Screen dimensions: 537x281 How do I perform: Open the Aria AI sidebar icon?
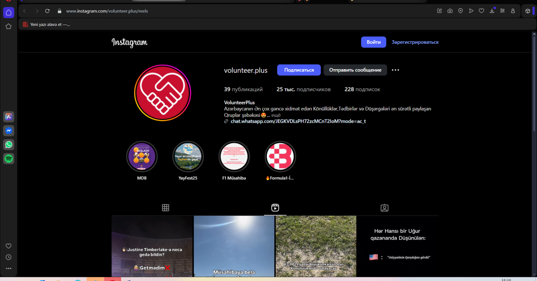pos(9,117)
